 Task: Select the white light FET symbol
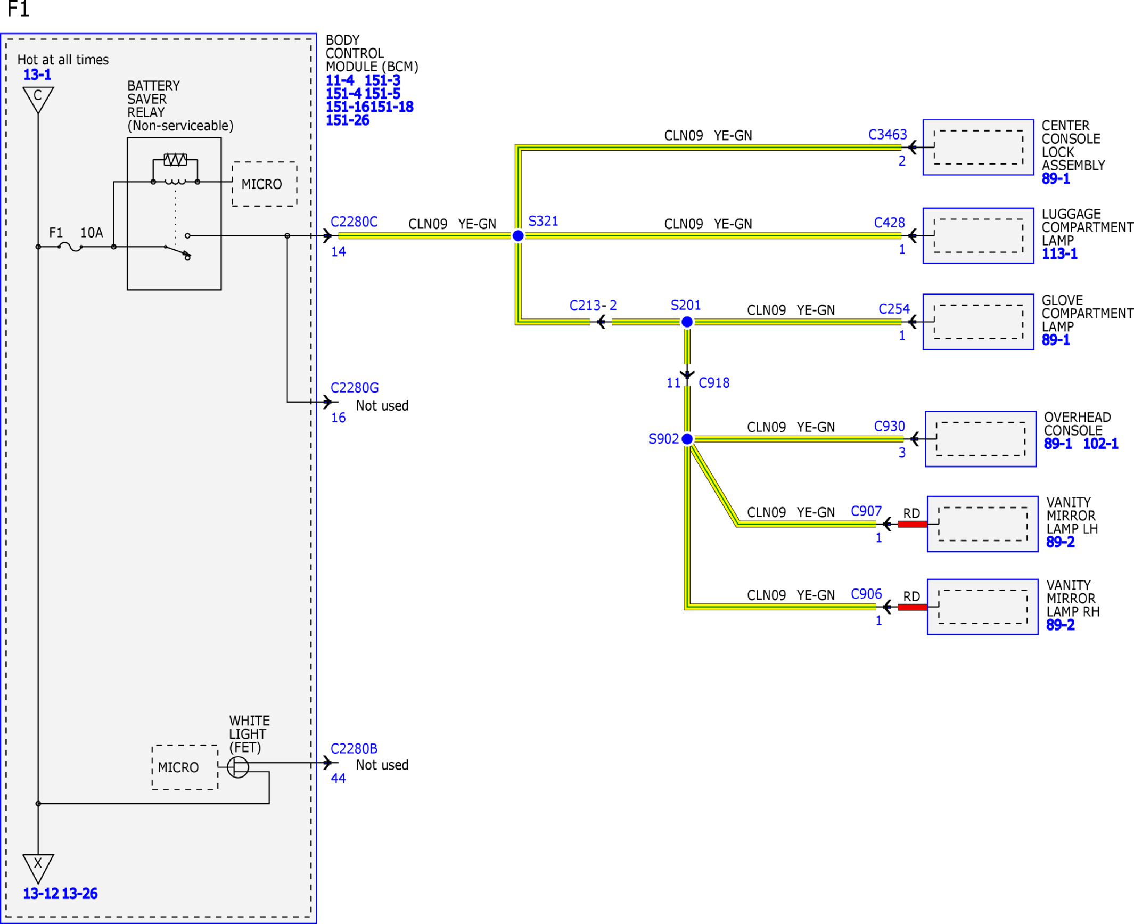[x=237, y=767]
